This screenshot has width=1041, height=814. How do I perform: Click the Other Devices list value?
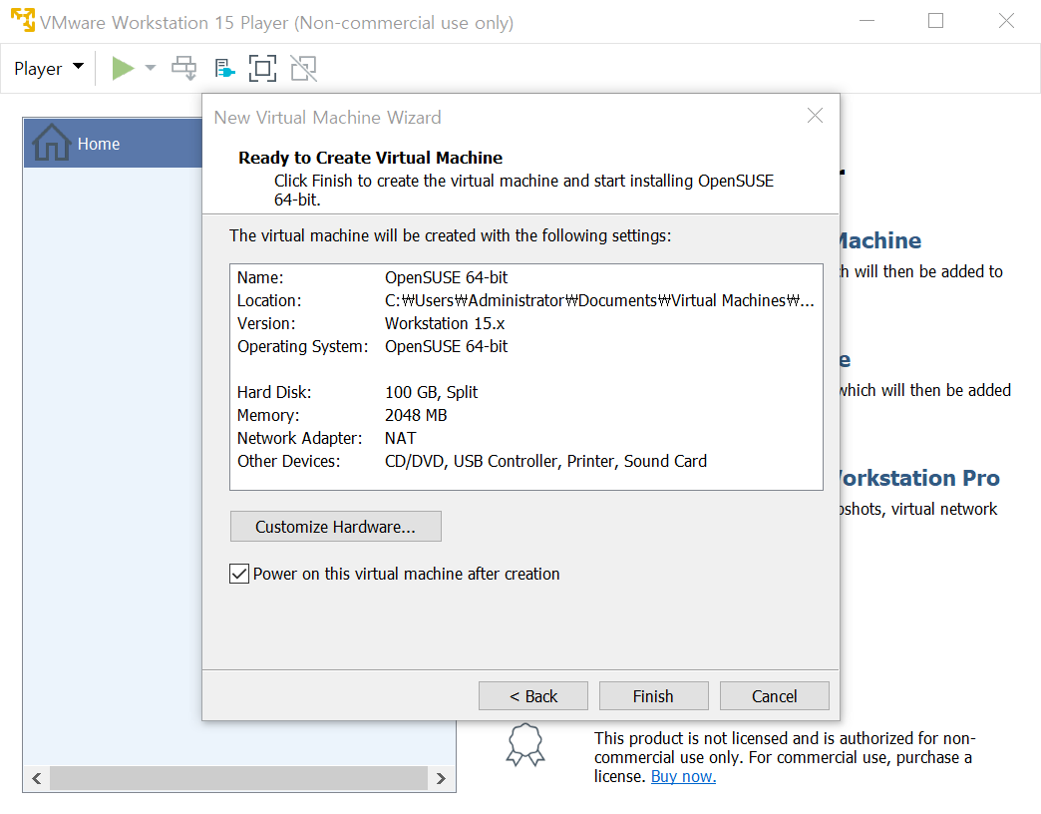point(545,462)
